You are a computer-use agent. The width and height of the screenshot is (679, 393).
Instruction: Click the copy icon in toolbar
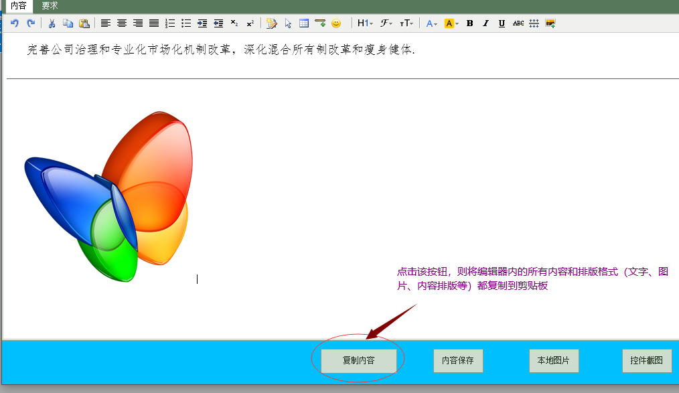click(x=68, y=23)
